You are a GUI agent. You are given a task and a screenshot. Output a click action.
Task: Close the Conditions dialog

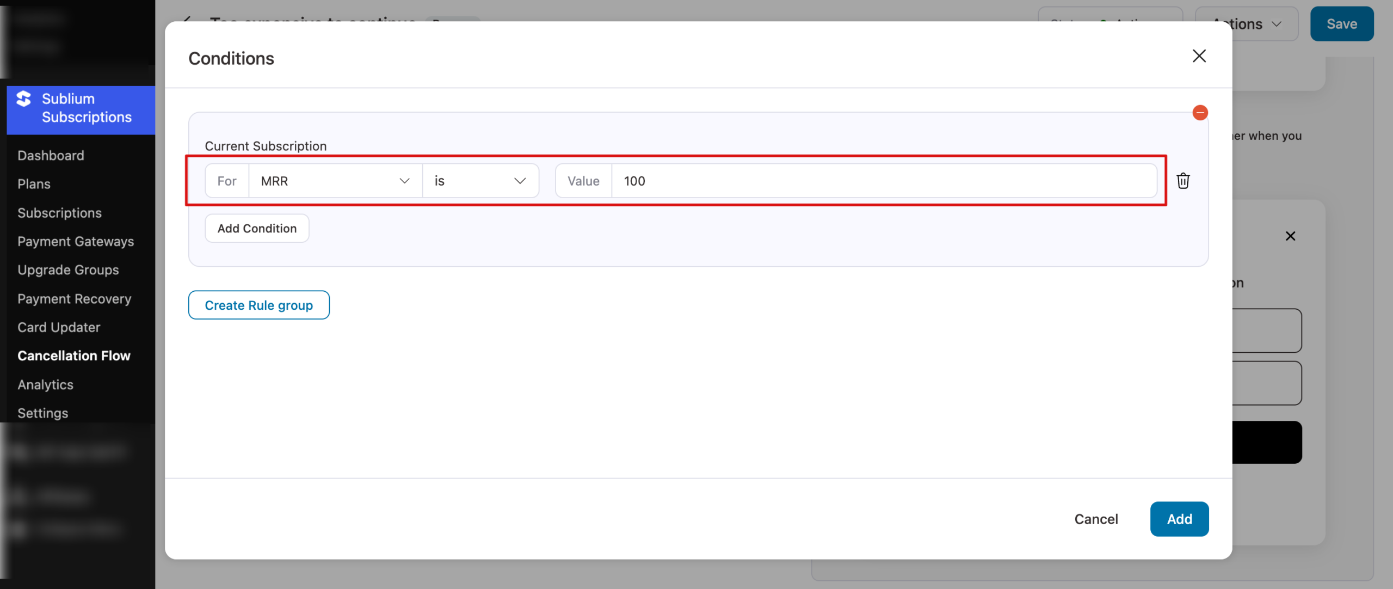(x=1199, y=56)
